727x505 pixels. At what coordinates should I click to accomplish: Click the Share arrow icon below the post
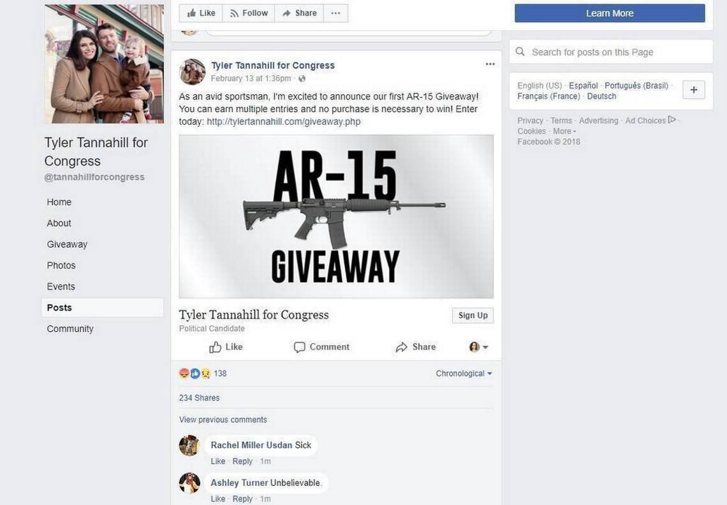[402, 347]
